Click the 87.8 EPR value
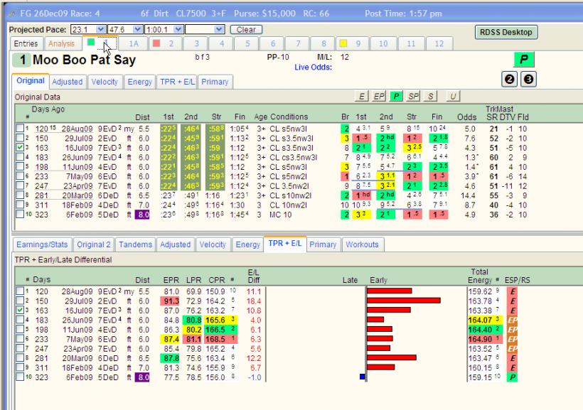Screen dimensions: 583x410 coord(171,358)
